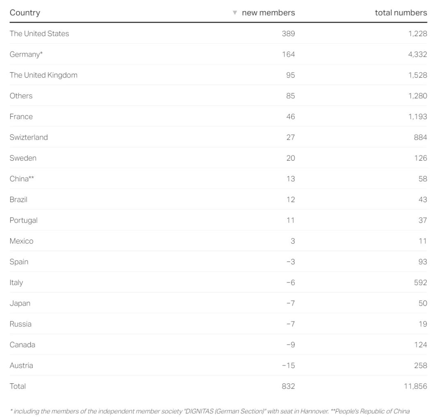This screenshot has width=443, height=417.
Task: Click the grand total value 11,856
Action: [x=415, y=386]
